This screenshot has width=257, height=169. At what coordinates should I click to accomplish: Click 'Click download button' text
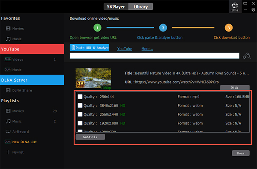[x=232, y=38]
